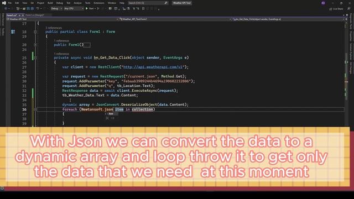Click the New Project toolbar icon
This screenshot has height=199, width=354.
click(18, 9)
